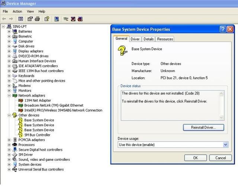Open the Device usage dropdown

click(225, 145)
